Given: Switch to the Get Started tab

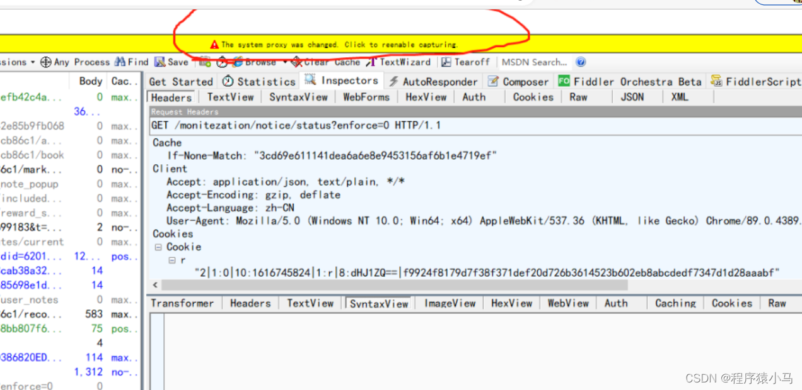Looking at the screenshot, I should click(181, 81).
